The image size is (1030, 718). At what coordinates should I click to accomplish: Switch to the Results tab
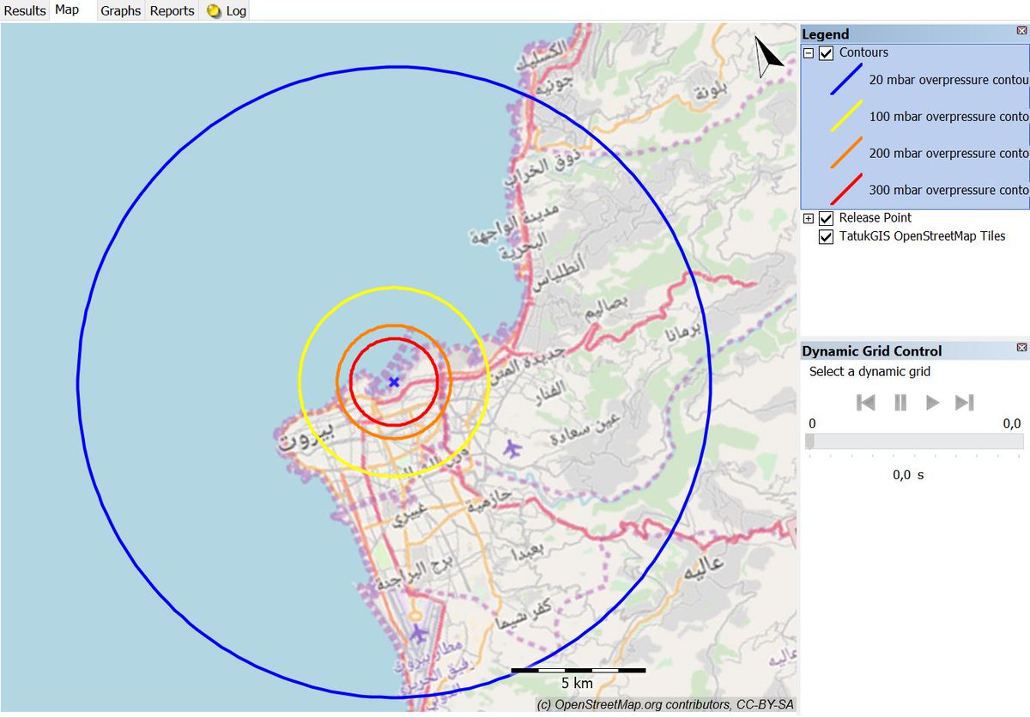(x=25, y=11)
